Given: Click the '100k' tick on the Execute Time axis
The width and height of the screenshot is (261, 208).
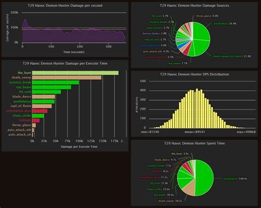Looking at the screenshot, I should point(79,141).
